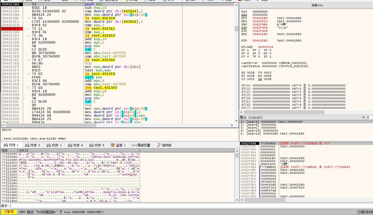Switch to the 局部变量 tab
Image resolution: width=373 pixels, height=215 pixels.
point(141,145)
